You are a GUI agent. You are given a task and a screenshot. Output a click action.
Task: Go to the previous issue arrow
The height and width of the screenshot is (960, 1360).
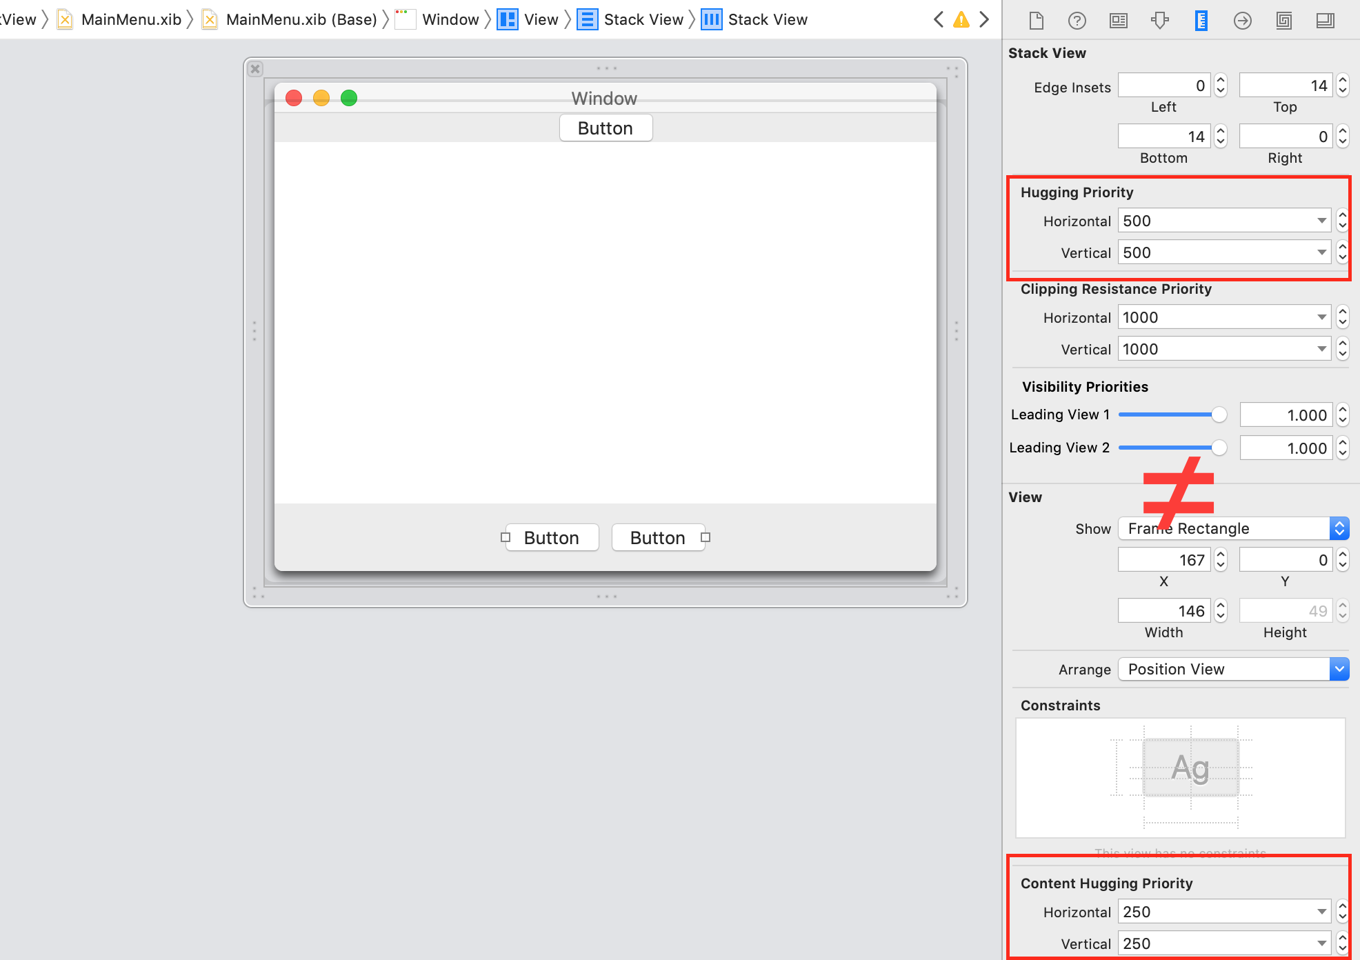click(x=939, y=19)
